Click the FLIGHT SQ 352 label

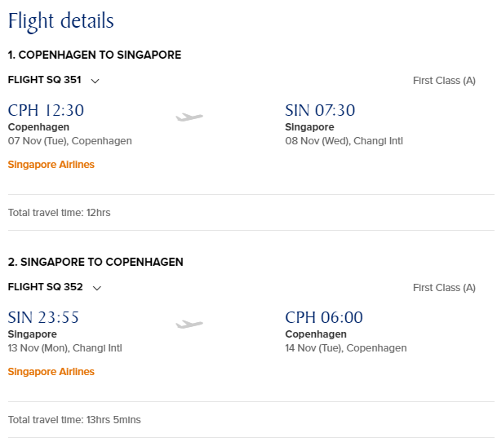[x=45, y=287]
